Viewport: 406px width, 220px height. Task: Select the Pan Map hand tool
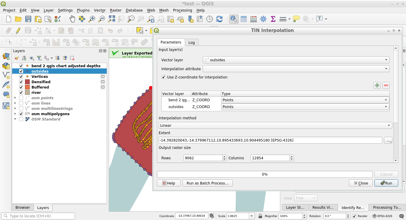[72, 19]
